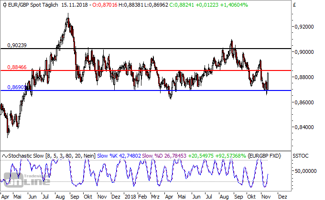Click the close value C:0,88241

[x=182, y=5]
